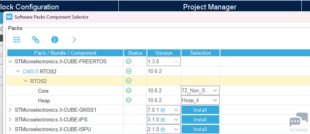Open the 7.0.1 version dropdown for GNSS1
Screen dimensions: 310x134
pos(164,110)
